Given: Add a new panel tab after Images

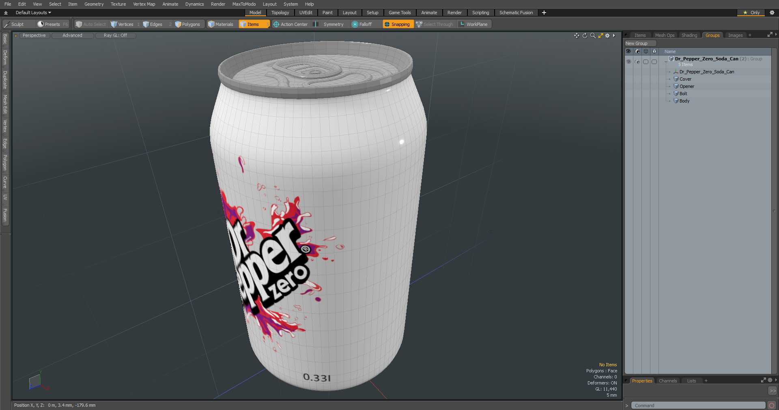Looking at the screenshot, I should coord(750,35).
